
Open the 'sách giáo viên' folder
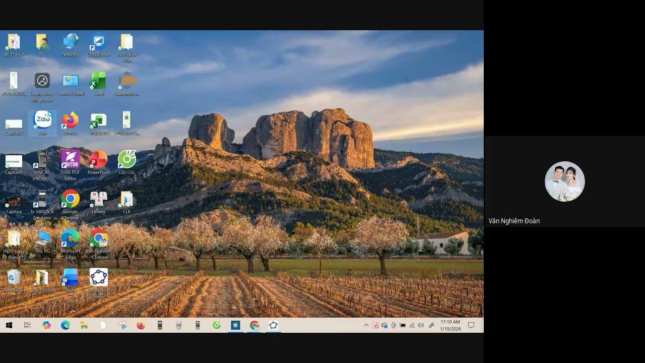coord(126,48)
